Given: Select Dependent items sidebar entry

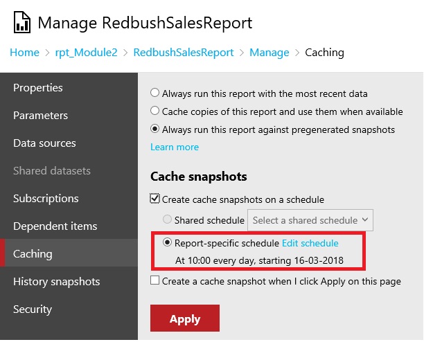Looking at the screenshot, I should (55, 226).
